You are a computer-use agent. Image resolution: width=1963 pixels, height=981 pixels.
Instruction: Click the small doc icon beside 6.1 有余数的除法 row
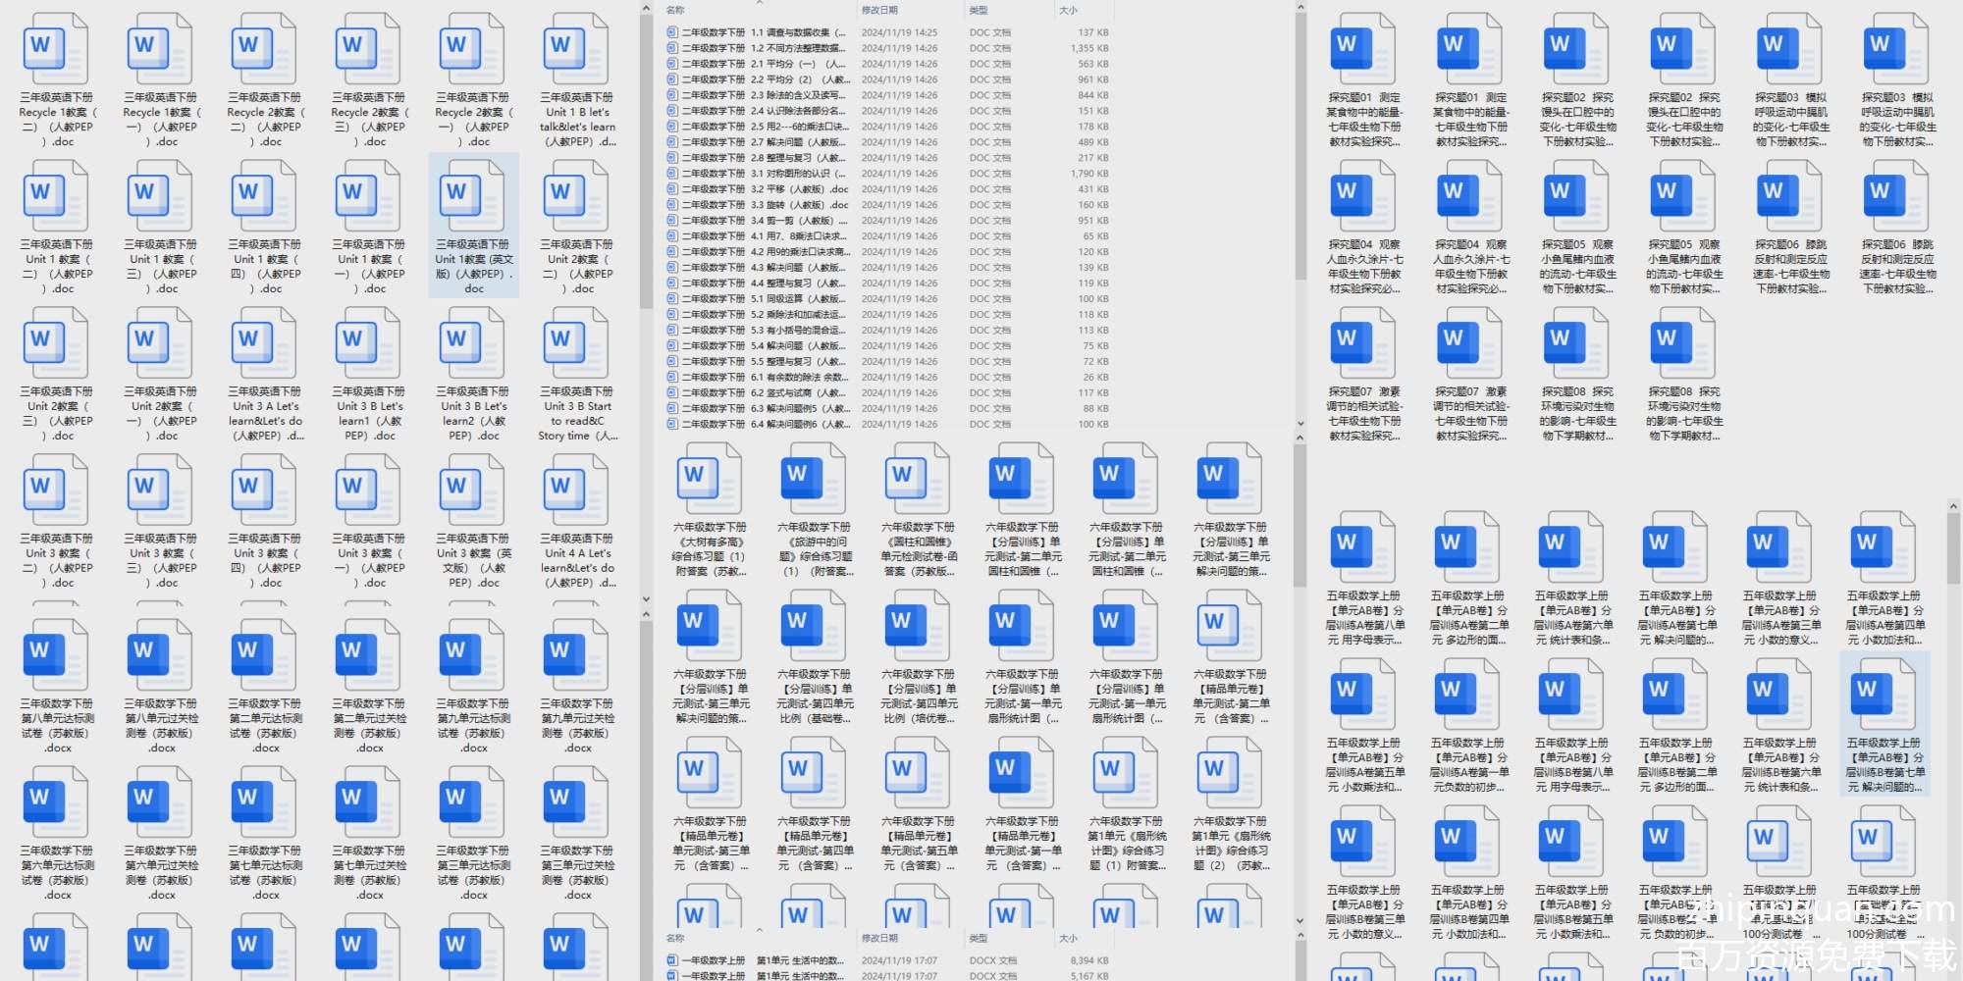coord(672,378)
